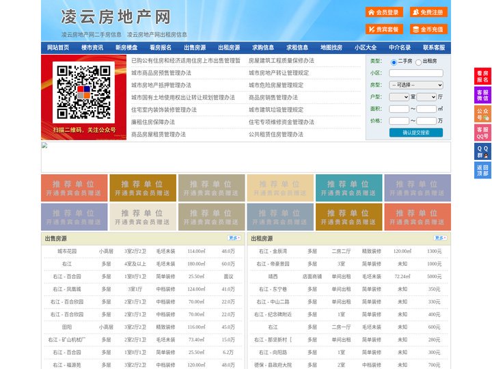Open 凌云房地产网出租房信息 header link
492x369 pixels.
pos(157,35)
